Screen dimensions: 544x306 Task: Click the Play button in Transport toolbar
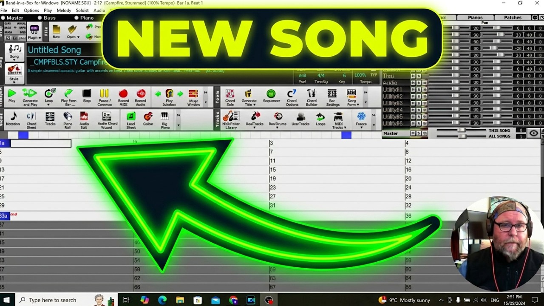12,96
